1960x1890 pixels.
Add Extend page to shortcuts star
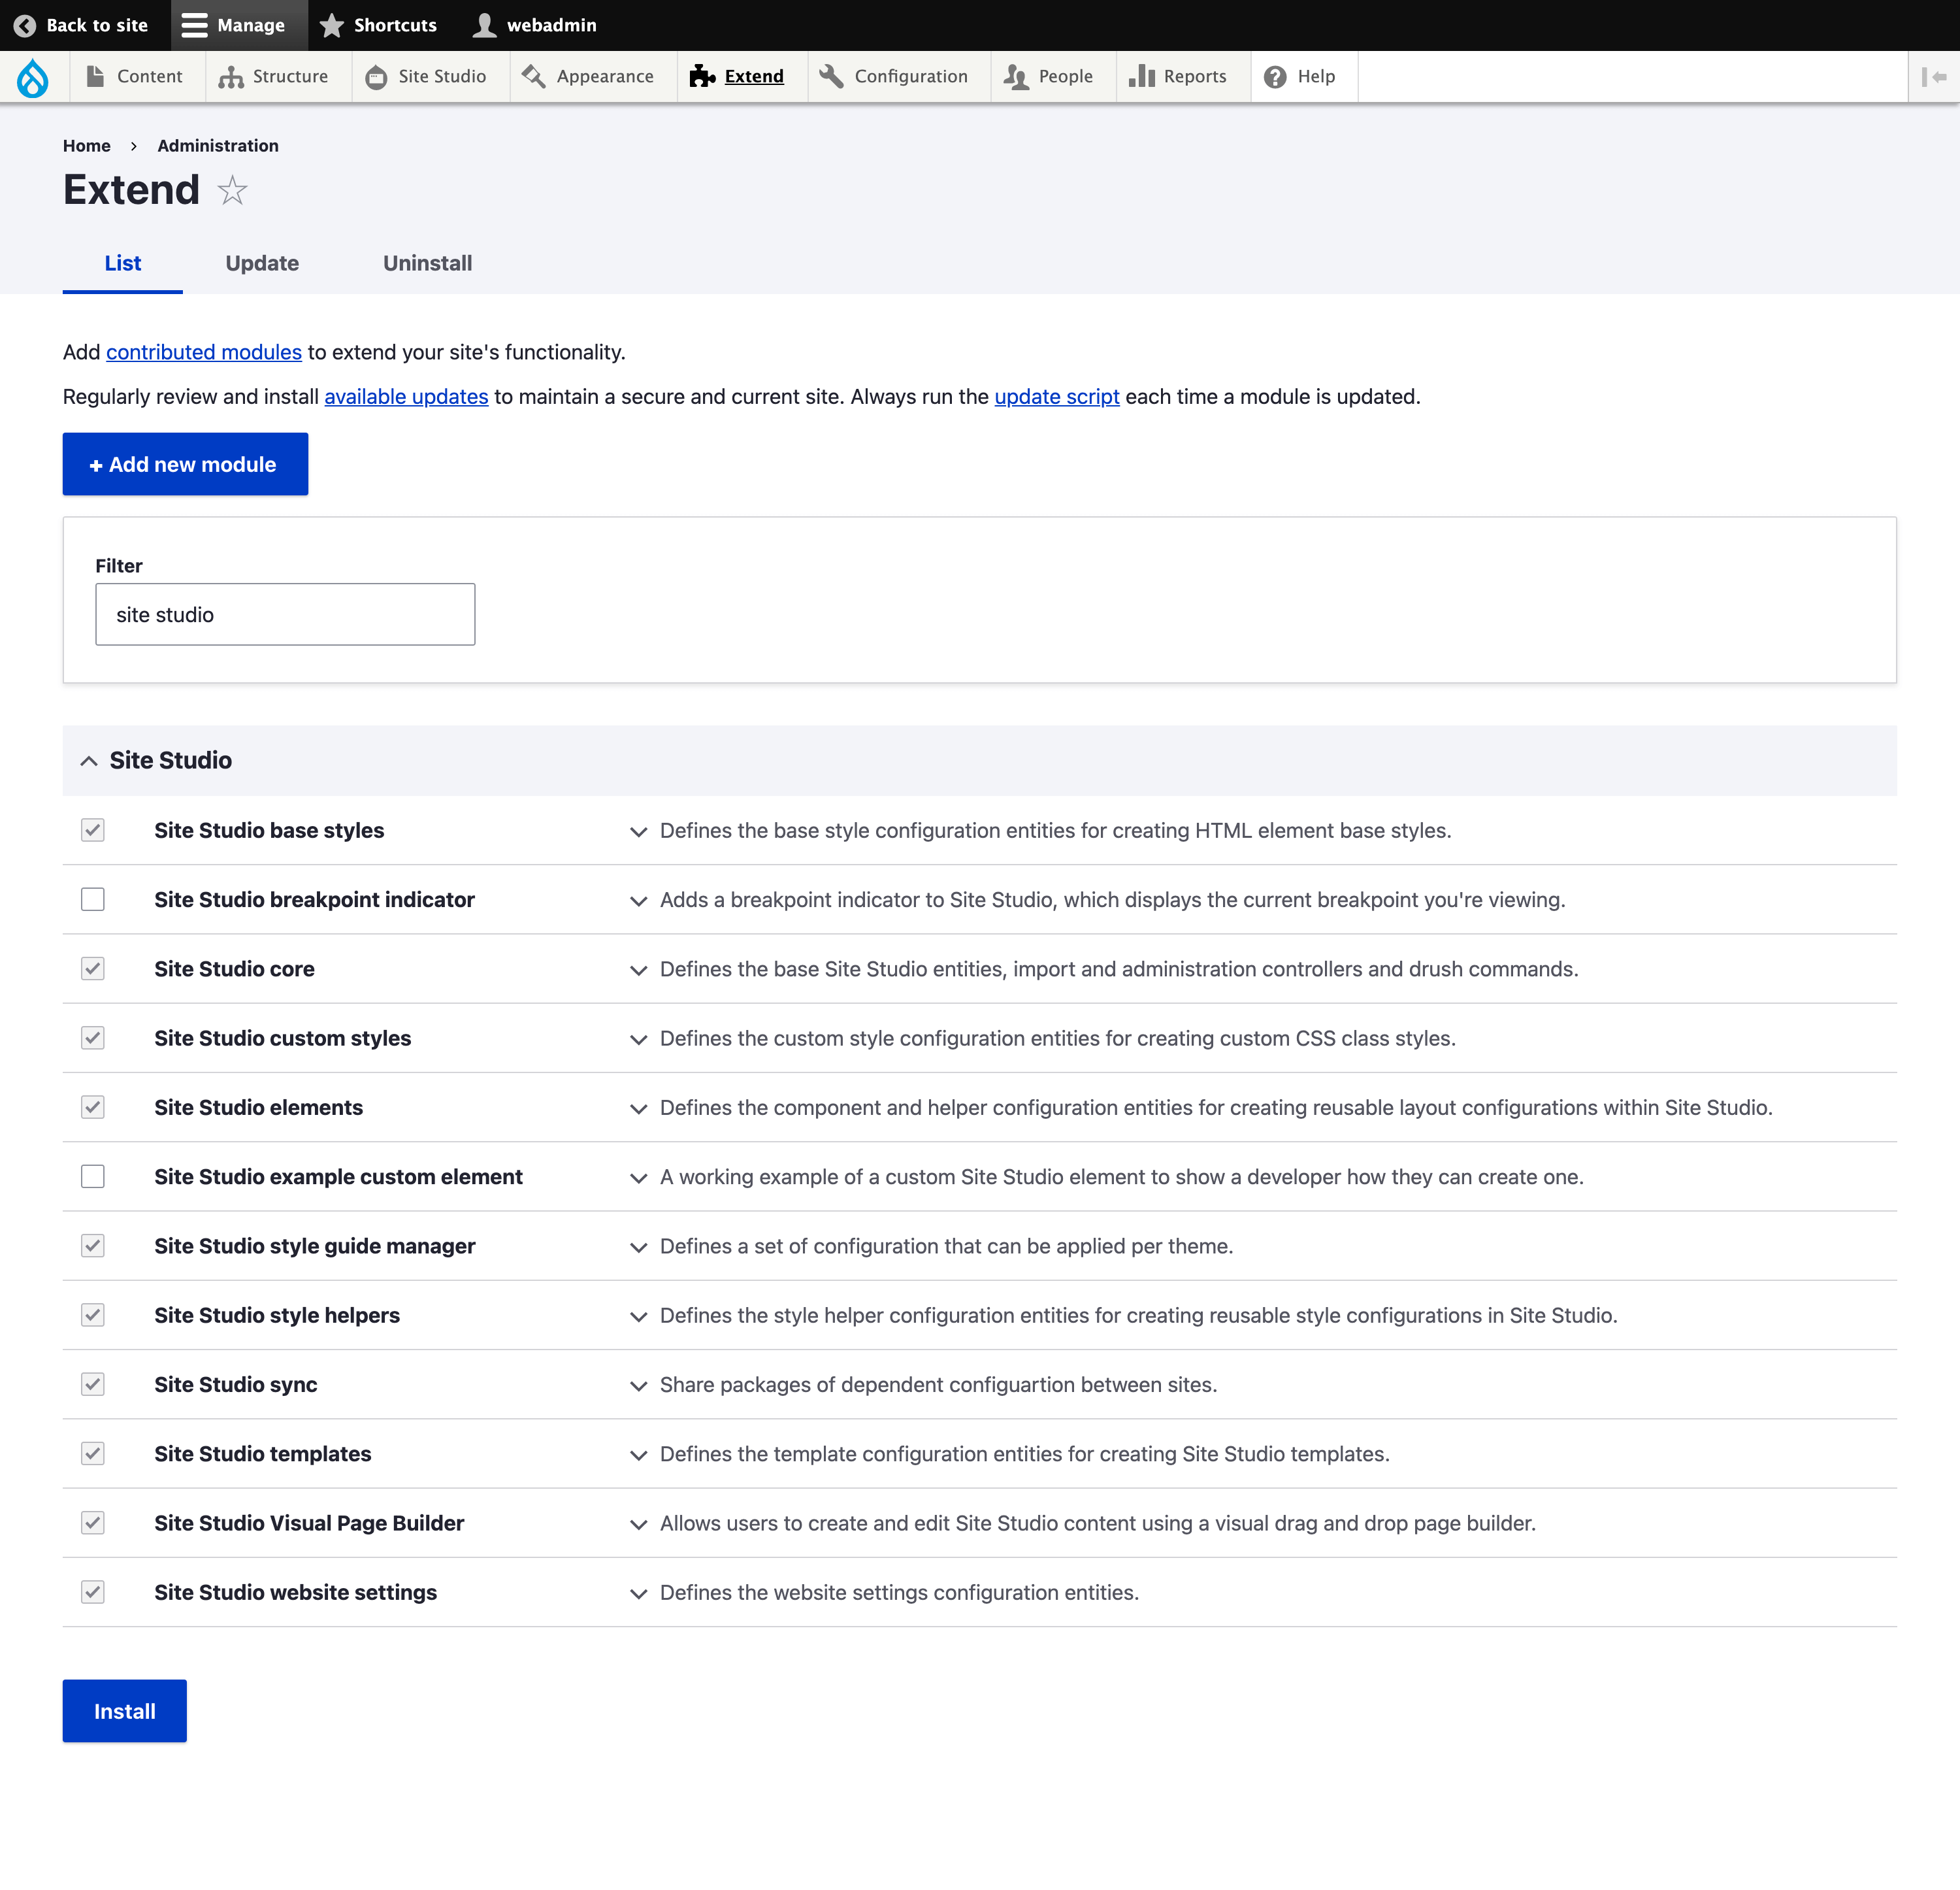click(232, 190)
